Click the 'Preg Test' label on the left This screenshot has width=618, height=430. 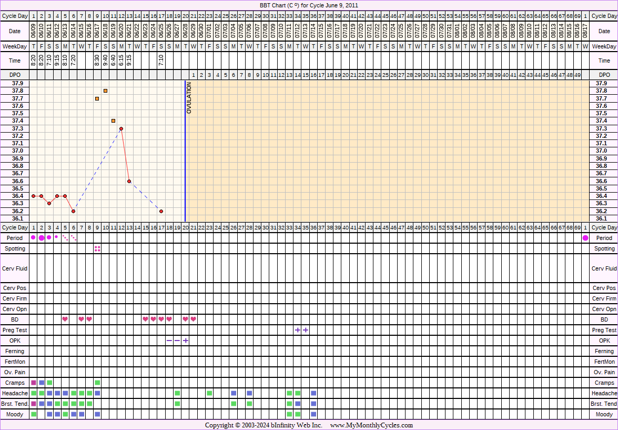point(15,330)
